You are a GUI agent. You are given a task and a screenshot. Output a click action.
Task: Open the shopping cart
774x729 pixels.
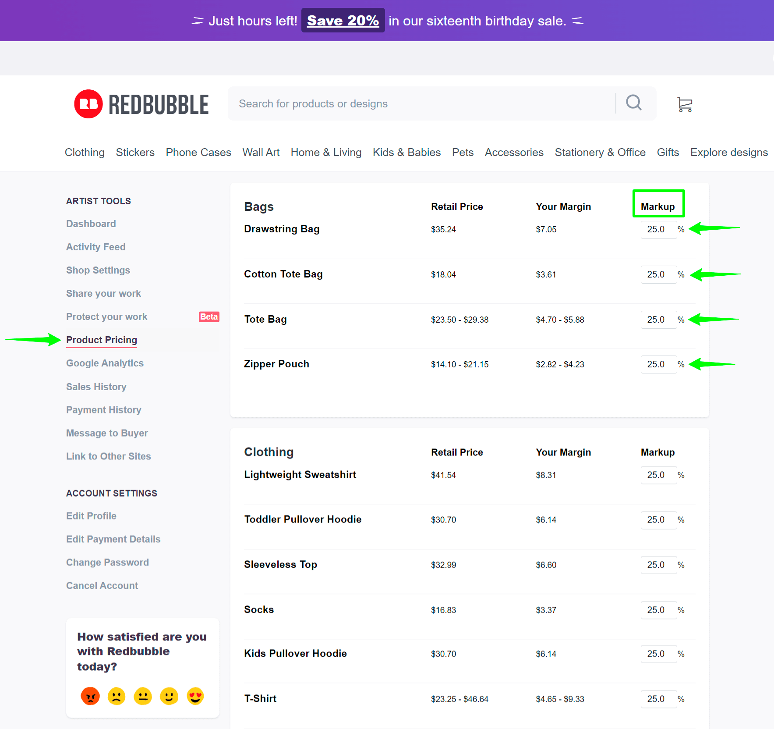coord(685,104)
